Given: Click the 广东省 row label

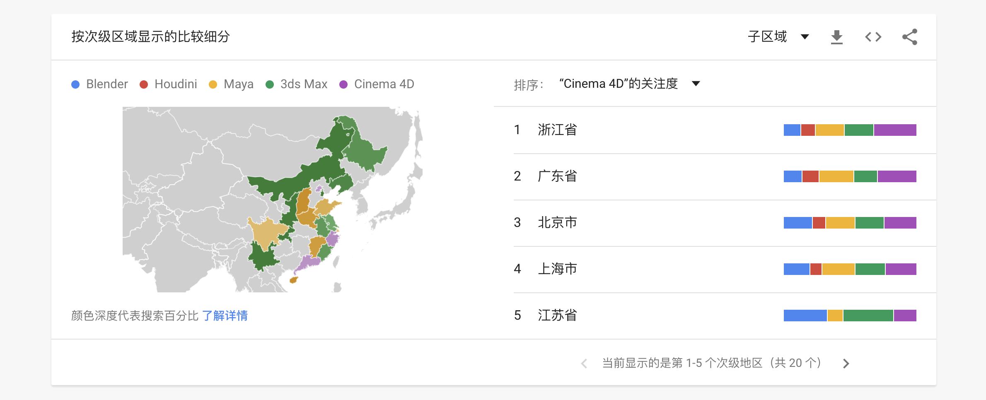Looking at the screenshot, I should pos(557,176).
